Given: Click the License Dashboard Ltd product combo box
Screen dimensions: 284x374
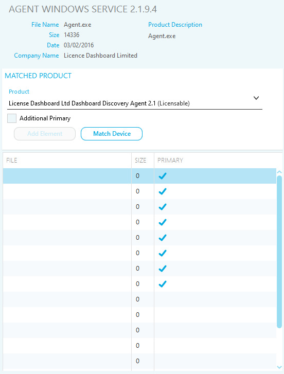Looking at the screenshot, I should [x=135, y=103].
